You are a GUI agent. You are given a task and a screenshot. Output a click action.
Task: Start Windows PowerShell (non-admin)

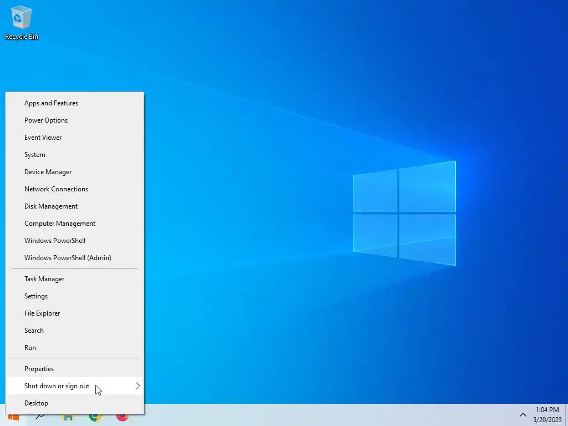tap(75, 241)
